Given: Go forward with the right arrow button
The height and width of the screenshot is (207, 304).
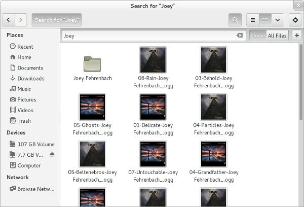Looking at the screenshot, I should coord(21,20).
